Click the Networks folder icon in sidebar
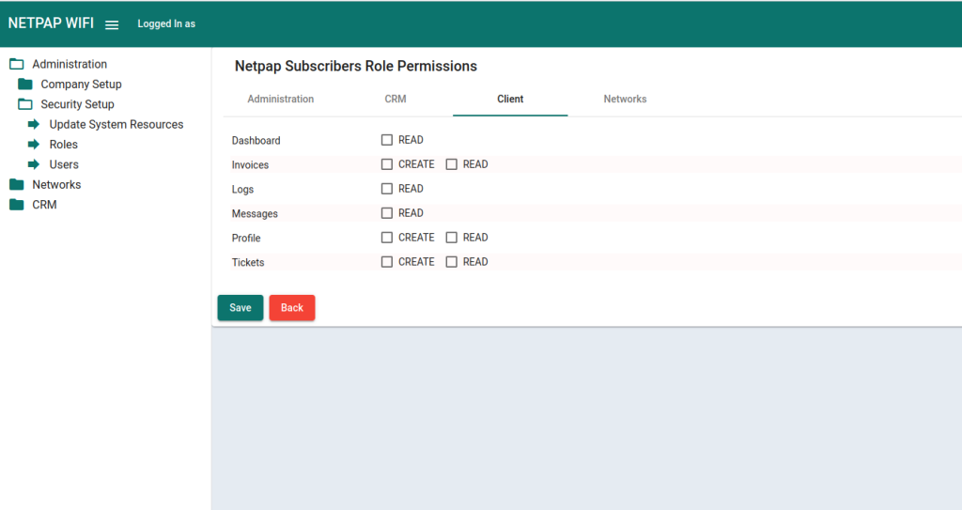Screen dimensions: 962x510 point(17,185)
